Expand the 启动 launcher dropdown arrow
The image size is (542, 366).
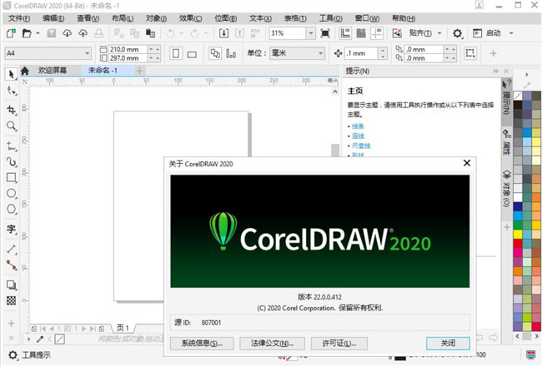[511, 33]
